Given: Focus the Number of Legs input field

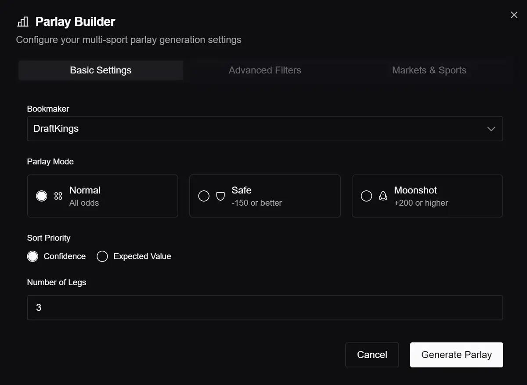Looking at the screenshot, I should click(x=264, y=308).
